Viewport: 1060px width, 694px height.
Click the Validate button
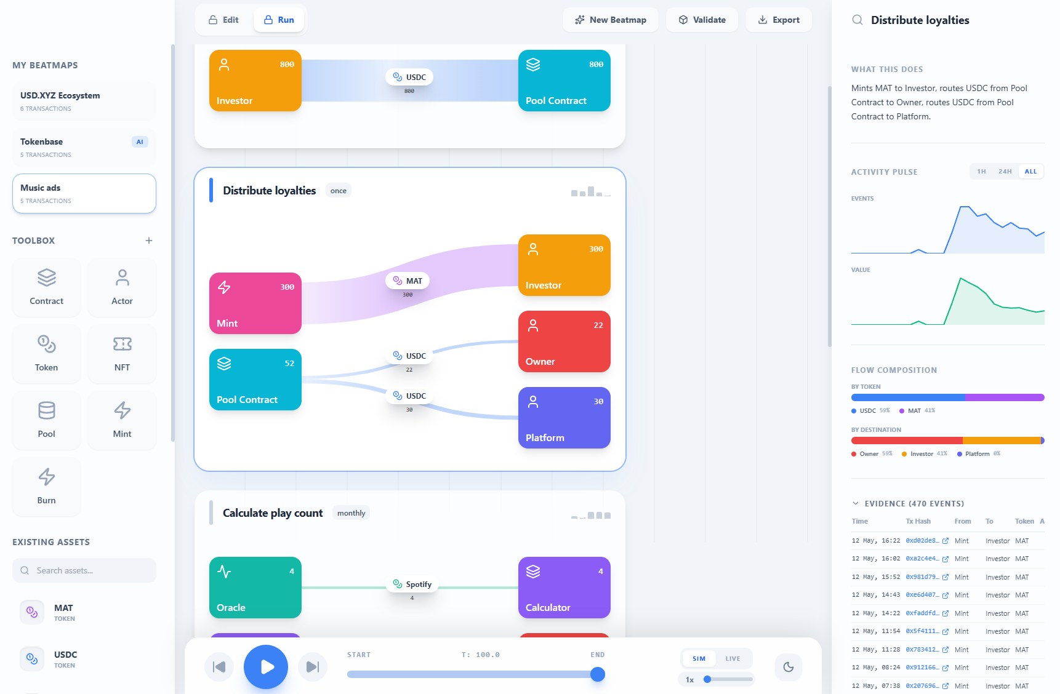pyautogui.click(x=702, y=20)
